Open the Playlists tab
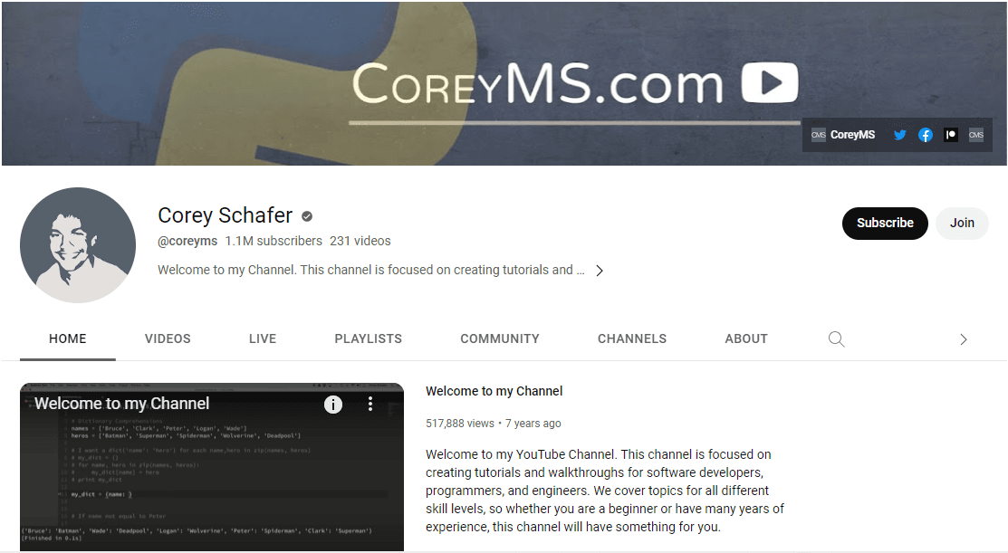The image size is (1008, 553). [x=368, y=338]
